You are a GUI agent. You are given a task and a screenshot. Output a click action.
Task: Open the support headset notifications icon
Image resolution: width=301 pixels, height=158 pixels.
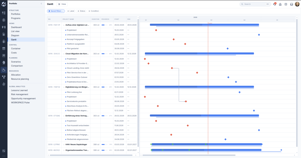click(x=275, y=4)
